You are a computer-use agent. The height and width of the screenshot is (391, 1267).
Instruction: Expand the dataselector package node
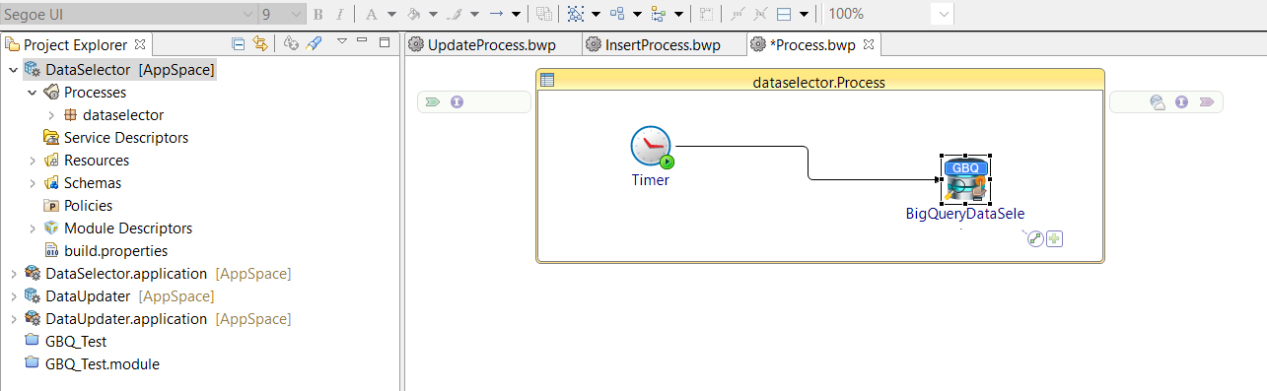click(x=51, y=115)
